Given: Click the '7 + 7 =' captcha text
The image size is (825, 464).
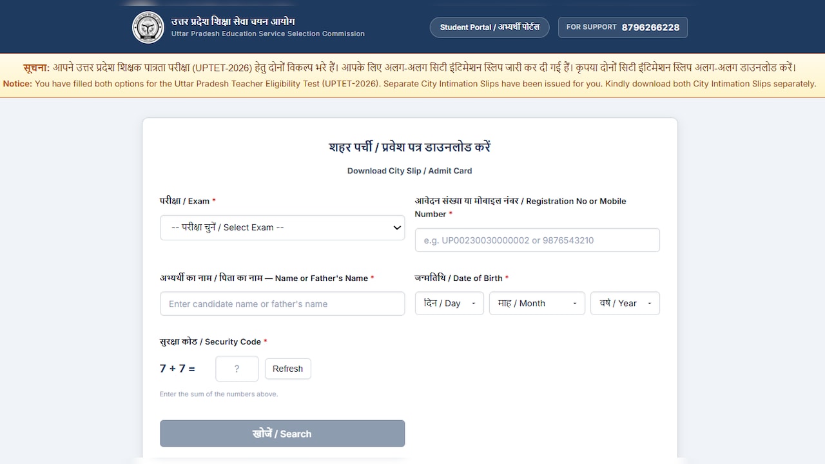Looking at the screenshot, I should 177,369.
